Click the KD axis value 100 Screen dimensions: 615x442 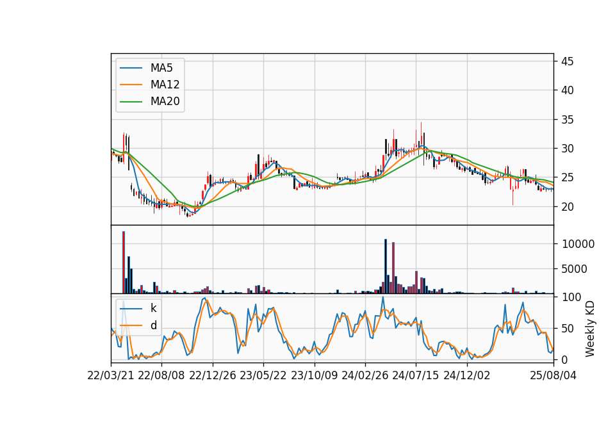(x=571, y=297)
